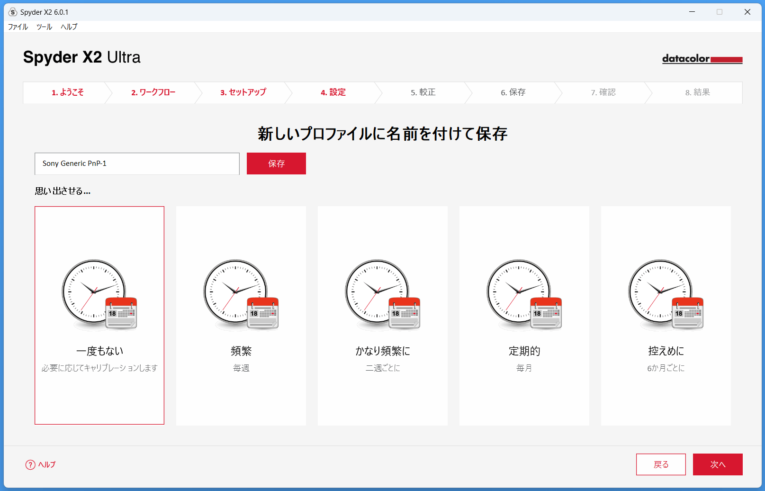Go to step 2. ワークフロー

tap(153, 92)
